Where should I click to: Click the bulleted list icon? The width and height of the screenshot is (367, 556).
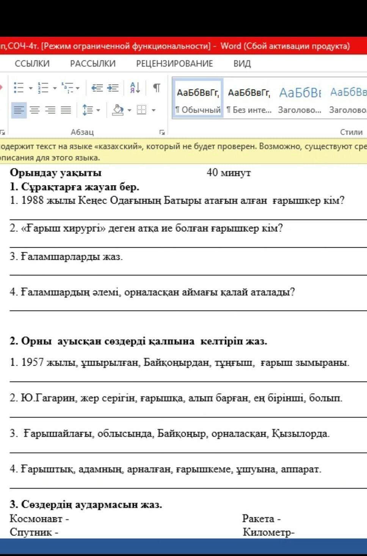click(18, 88)
